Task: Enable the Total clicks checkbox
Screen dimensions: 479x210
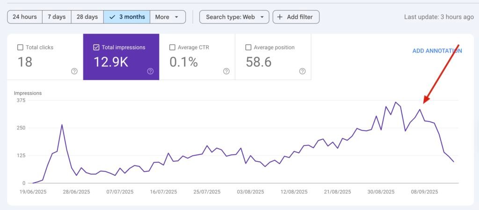Action: click(x=20, y=47)
